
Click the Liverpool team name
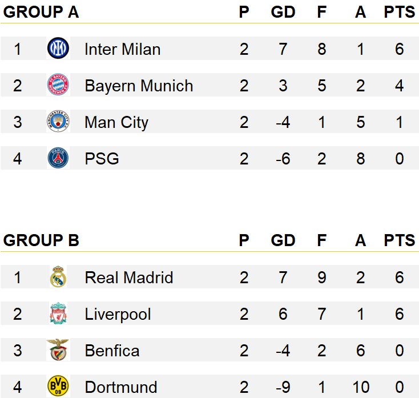pyautogui.click(x=118, y=314)
